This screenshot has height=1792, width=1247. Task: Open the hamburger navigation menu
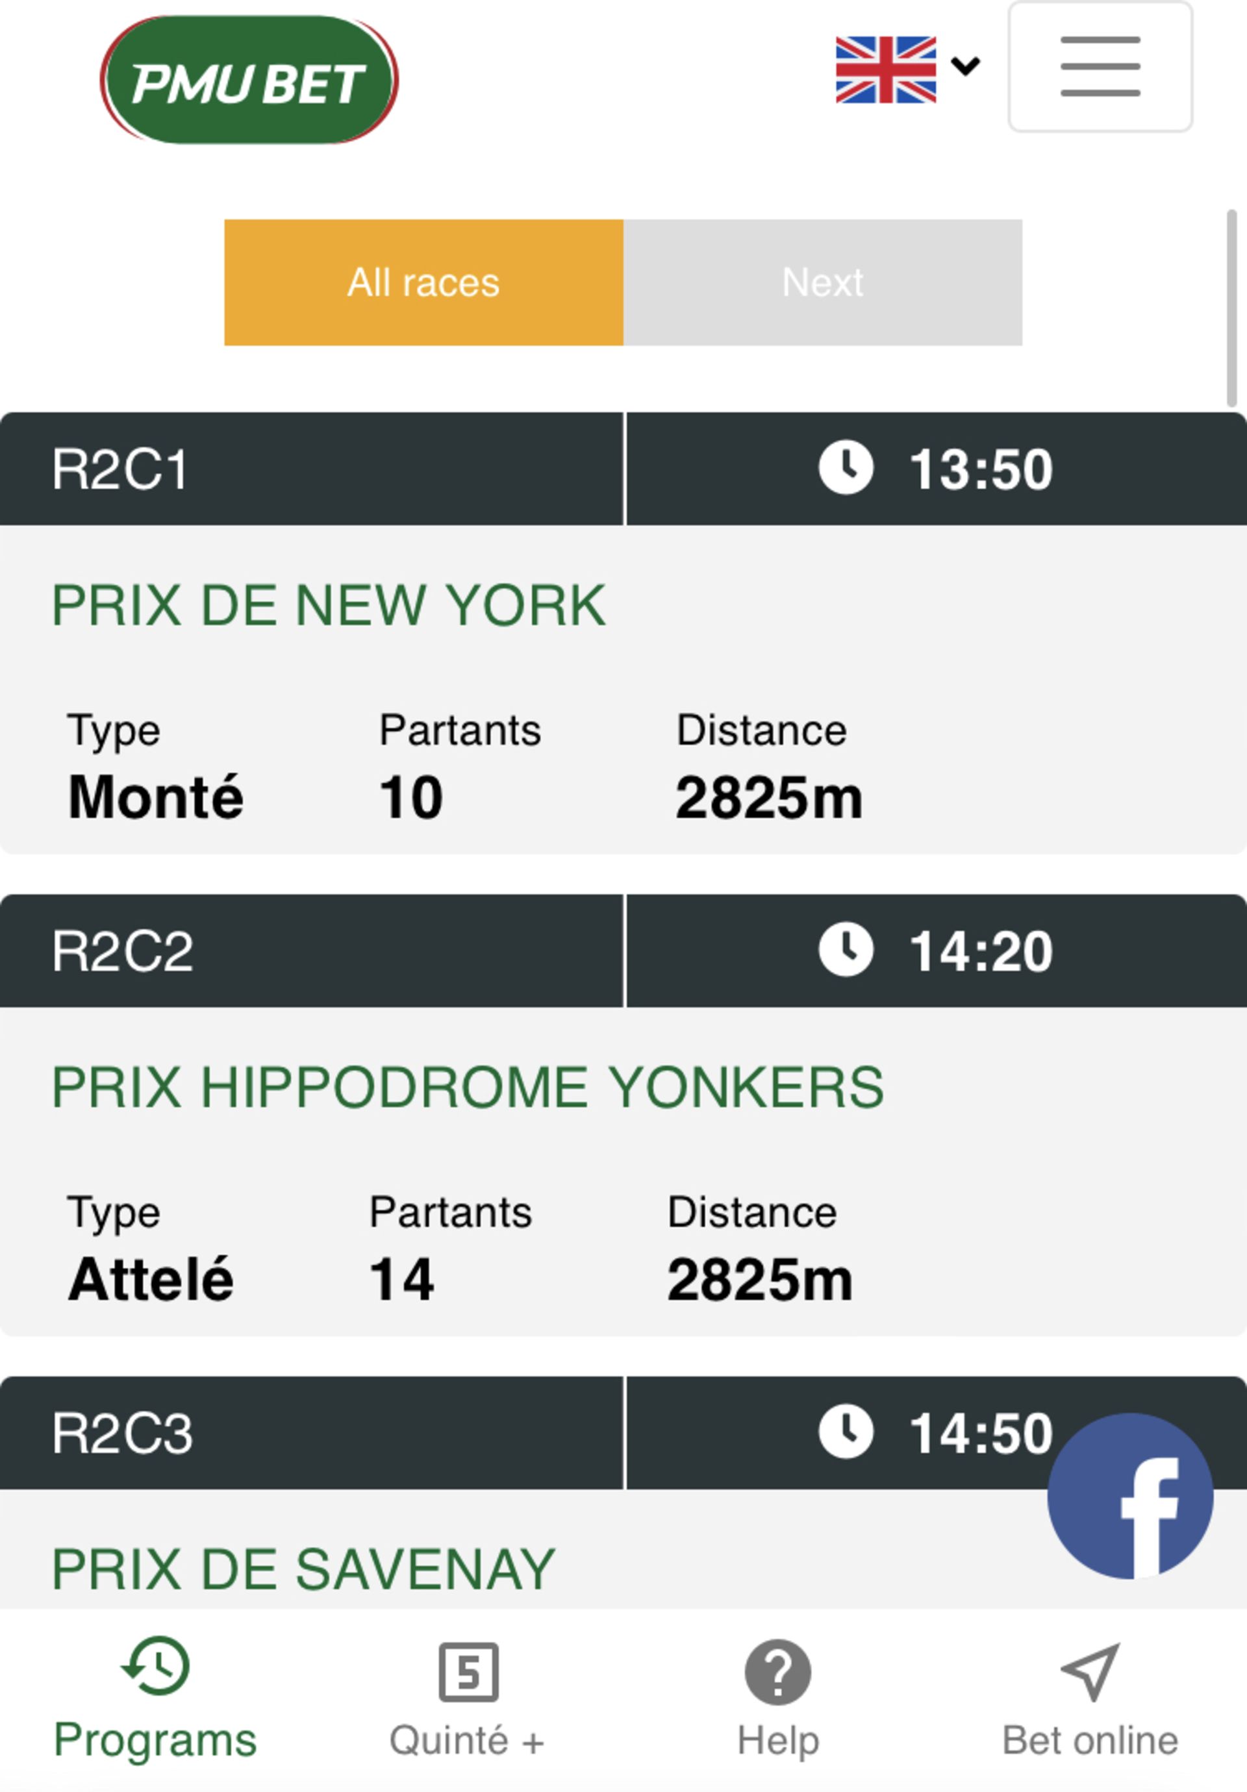(x=1100, y=66)
